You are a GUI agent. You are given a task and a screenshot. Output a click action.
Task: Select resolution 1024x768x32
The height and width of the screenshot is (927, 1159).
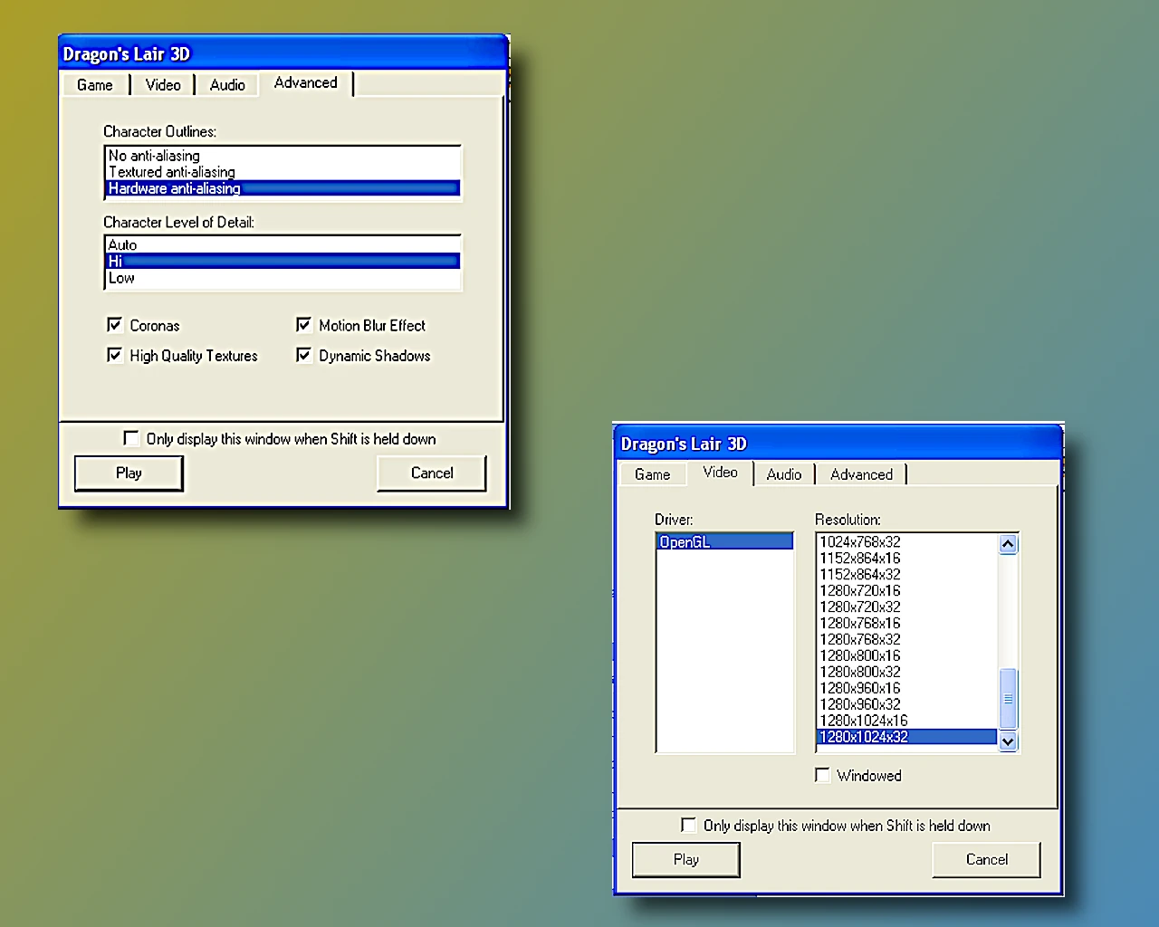tap(907, 541)
